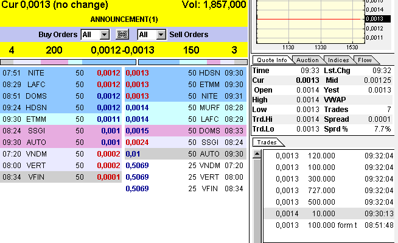Switch to the Indices tab
This screenshot has width=398, height=243.
click(x=338, y=60)
